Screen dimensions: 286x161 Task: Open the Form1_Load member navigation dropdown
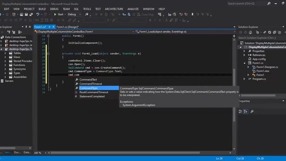coord(235,32)
